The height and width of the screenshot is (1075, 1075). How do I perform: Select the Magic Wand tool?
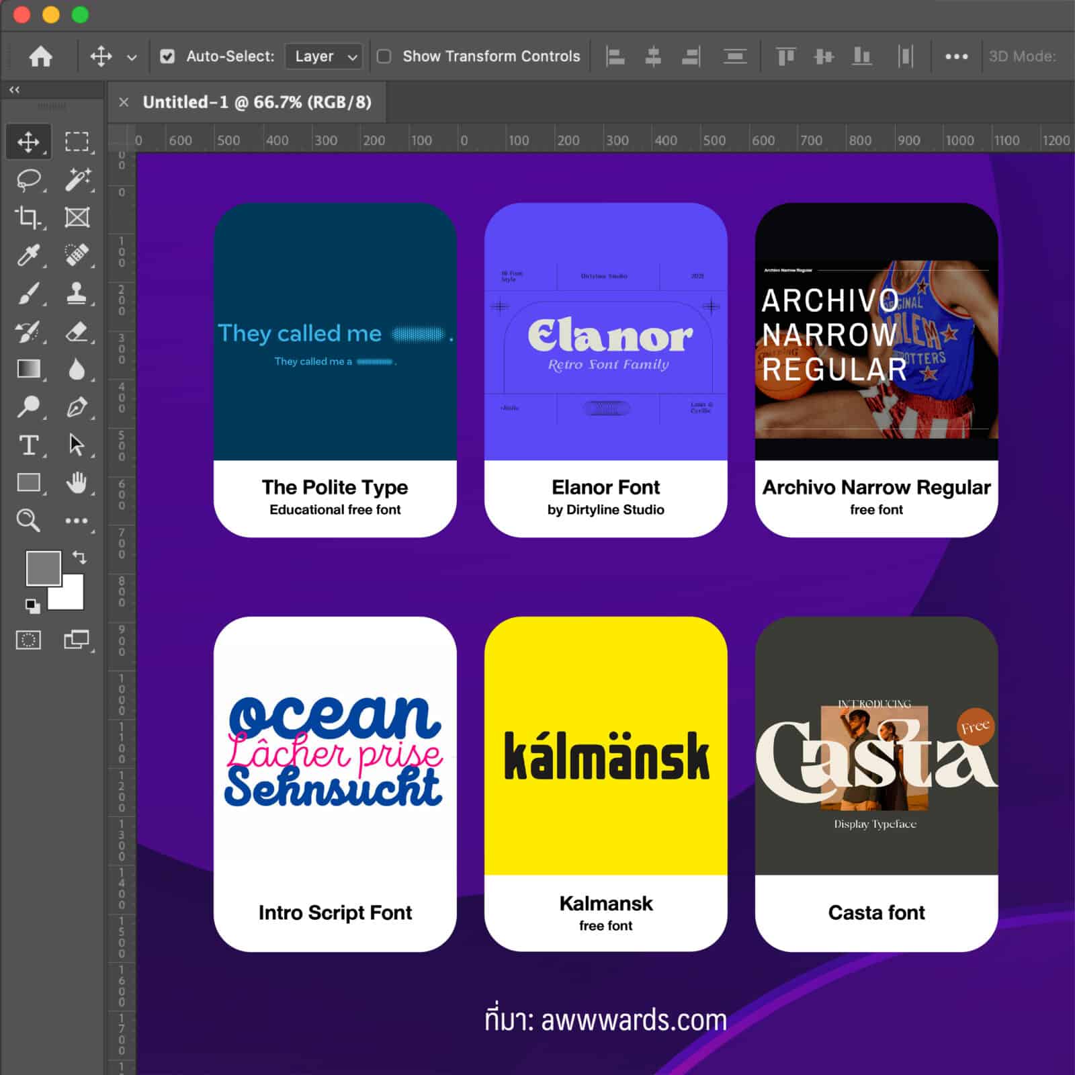[x=77, y=179]
